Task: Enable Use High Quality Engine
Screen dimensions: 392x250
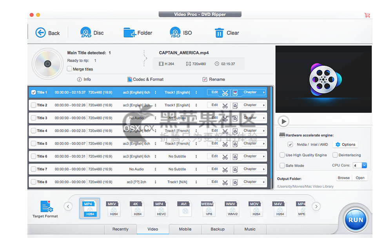Action: [282, 155]
